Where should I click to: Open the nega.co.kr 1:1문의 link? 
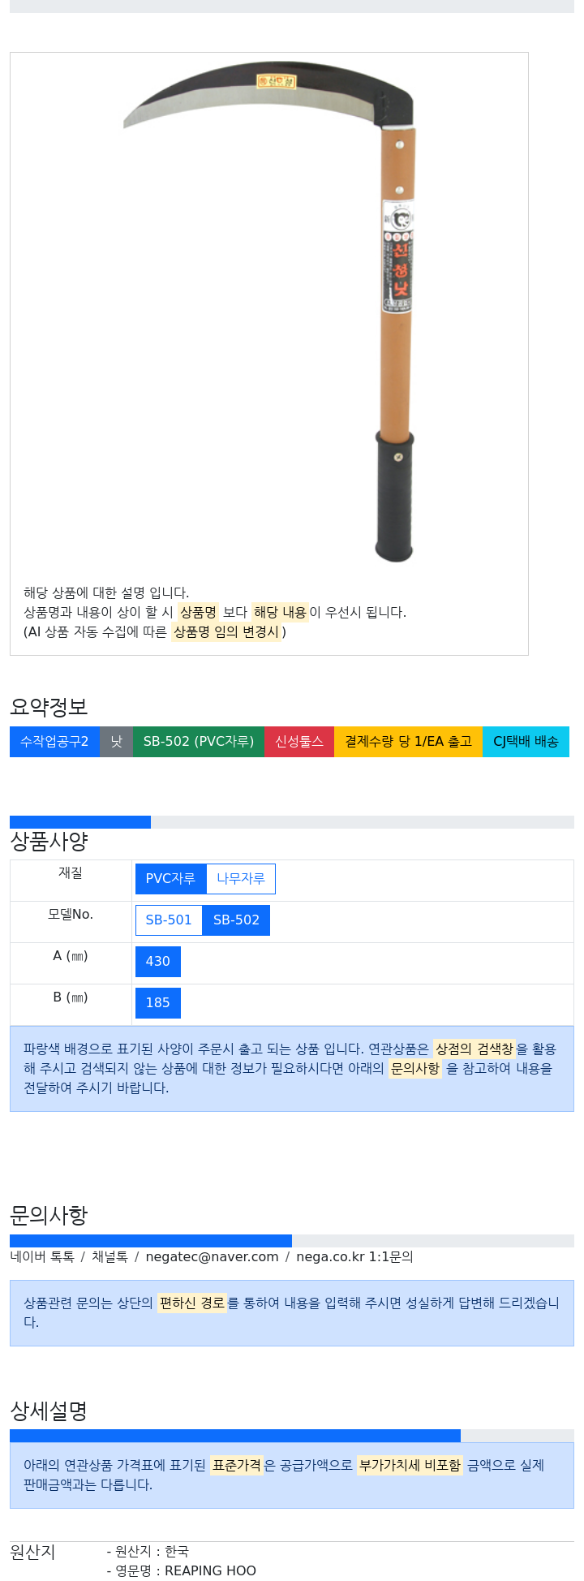(x=354, y=1257)
